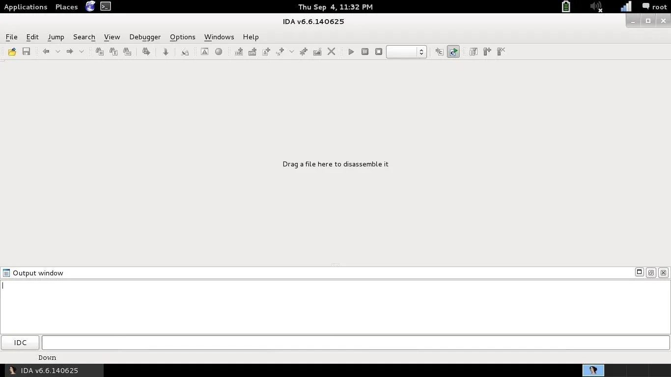This screenshot has width=671, height=377.
Task: Click the immediate value search binoculars
Action: click(x=100, y=52)
